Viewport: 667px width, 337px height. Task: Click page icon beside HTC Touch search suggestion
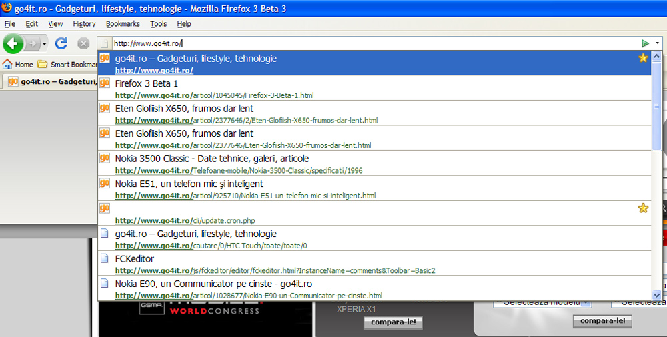coord(104,233)
